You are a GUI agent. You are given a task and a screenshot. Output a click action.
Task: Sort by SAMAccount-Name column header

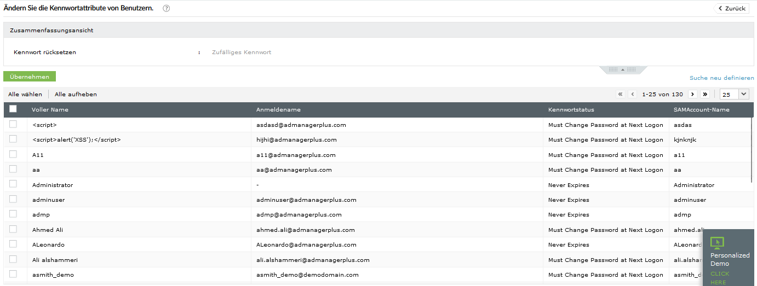(x=702, y=109)
